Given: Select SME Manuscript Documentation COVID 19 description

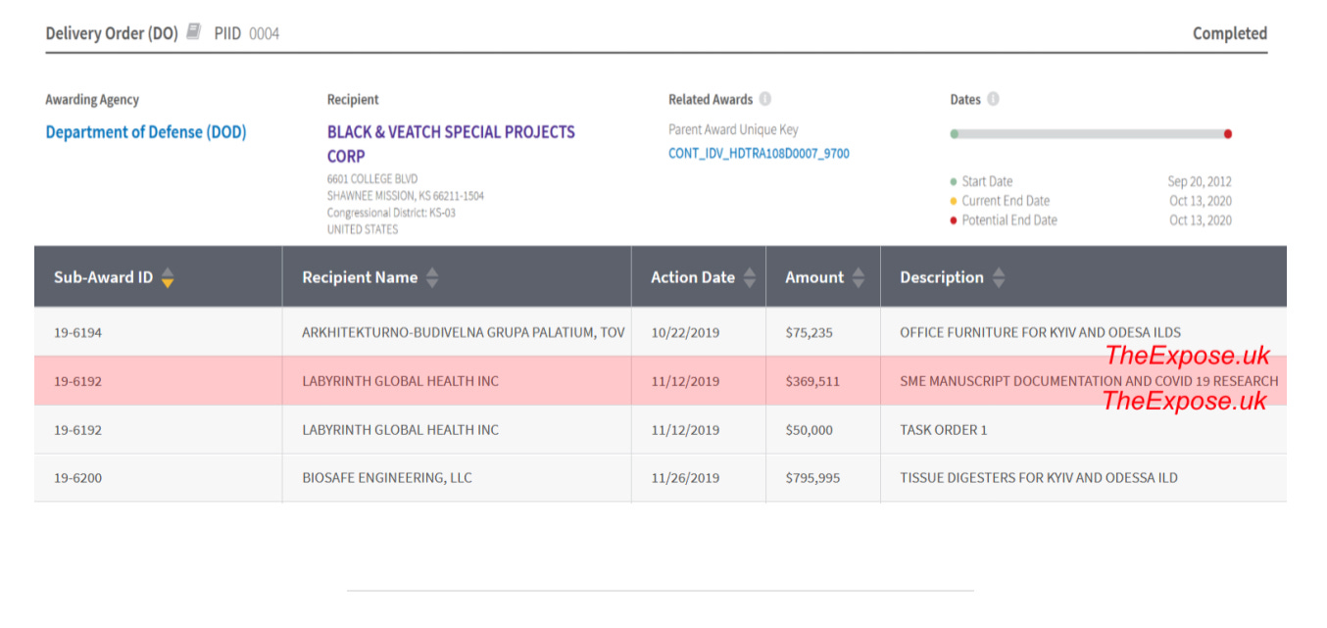Looking at the screenshot, I should pos(1083,381).
